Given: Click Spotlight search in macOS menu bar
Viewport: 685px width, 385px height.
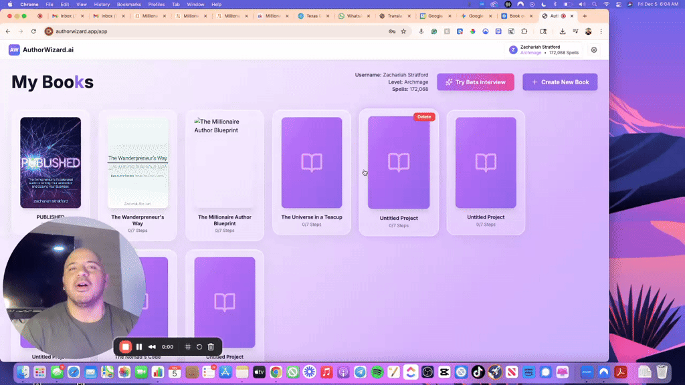Looking at the screenshot, I should [x=595, y=5].
